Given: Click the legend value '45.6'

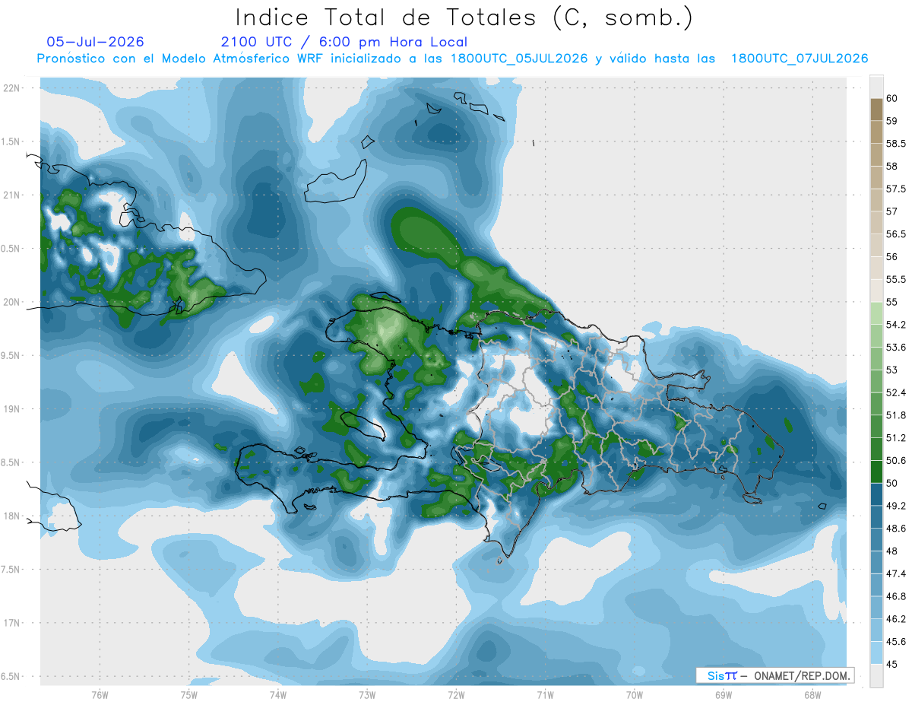Looking at the screenshot, I should coord(895,642).
